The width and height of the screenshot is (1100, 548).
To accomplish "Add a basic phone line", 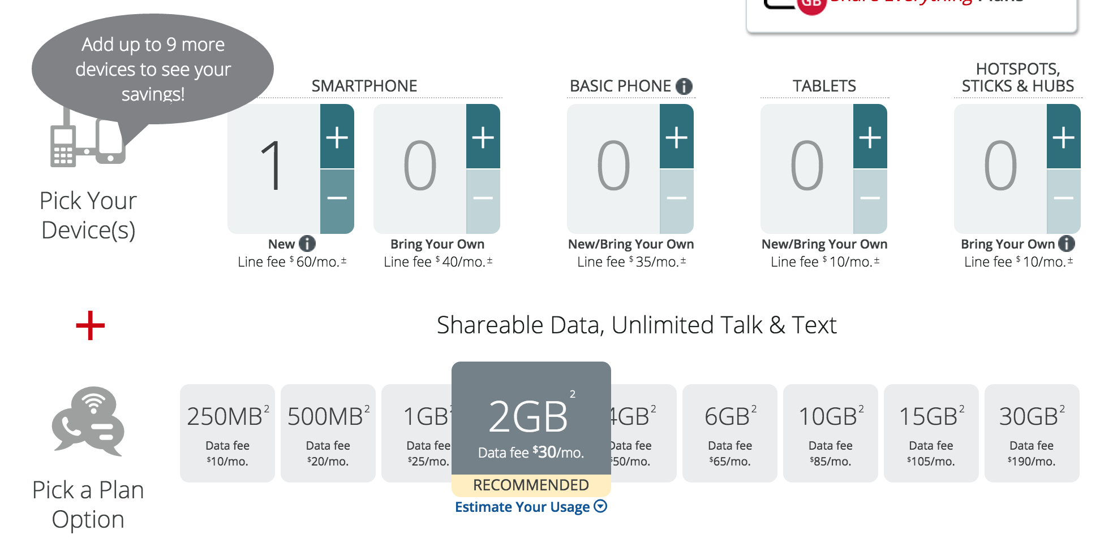I will point(676,137).
